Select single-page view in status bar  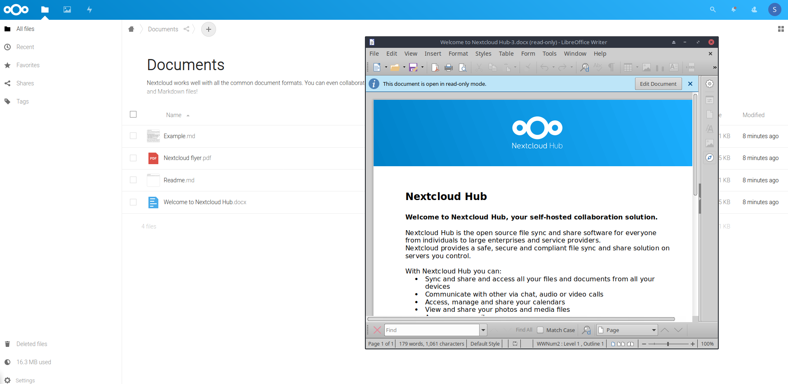point(613,344)
